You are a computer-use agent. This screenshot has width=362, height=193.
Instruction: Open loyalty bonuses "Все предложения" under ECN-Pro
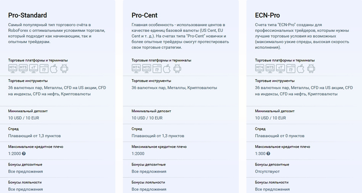(x=272, y=189)
